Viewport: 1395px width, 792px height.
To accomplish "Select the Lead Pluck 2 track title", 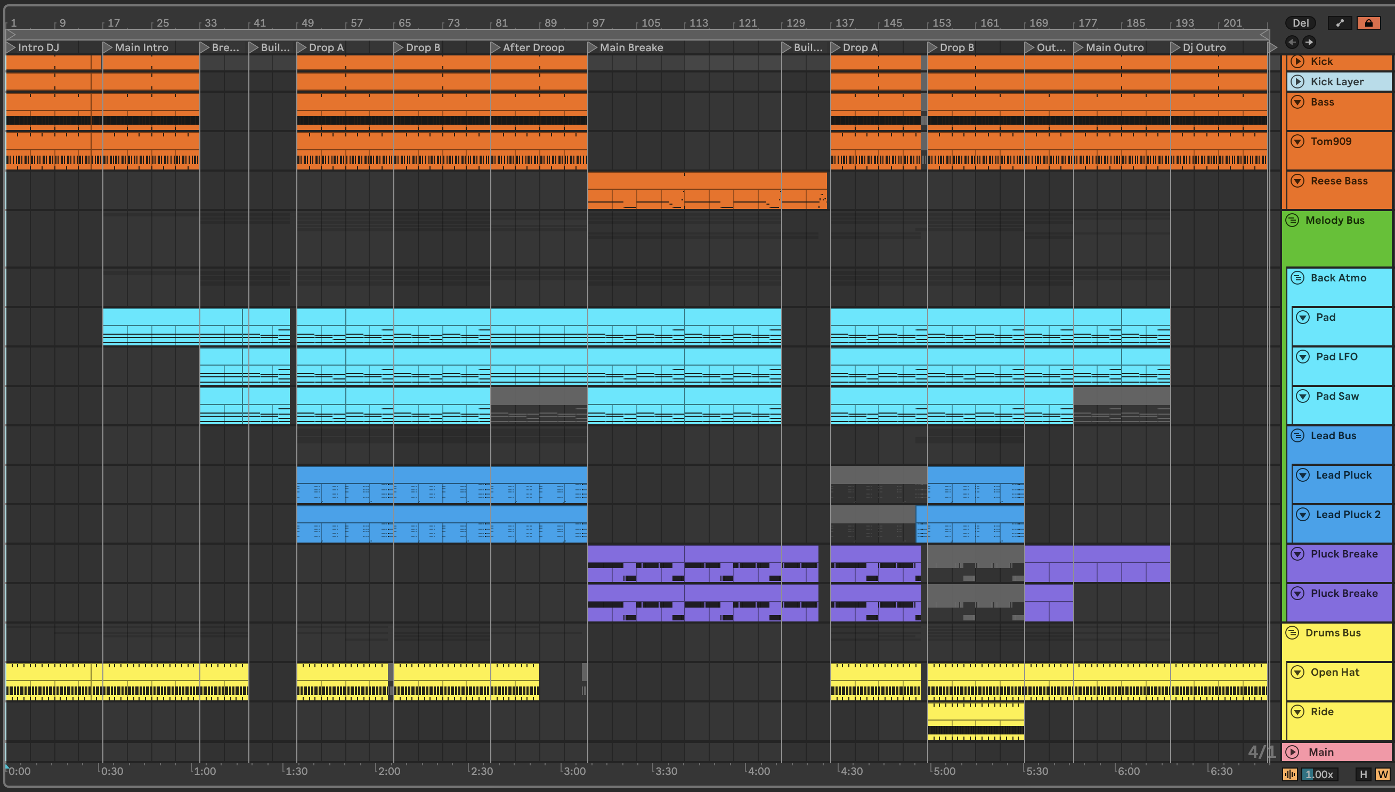I will [1348, 514].
